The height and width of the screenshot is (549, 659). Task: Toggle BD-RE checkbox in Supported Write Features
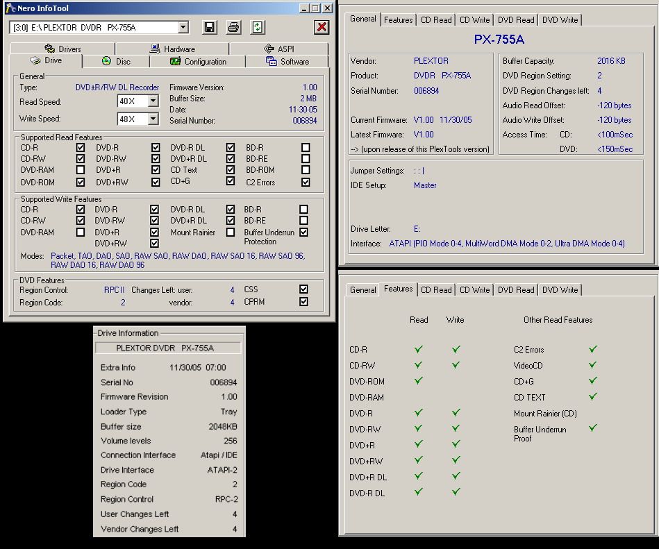point(304,221)
